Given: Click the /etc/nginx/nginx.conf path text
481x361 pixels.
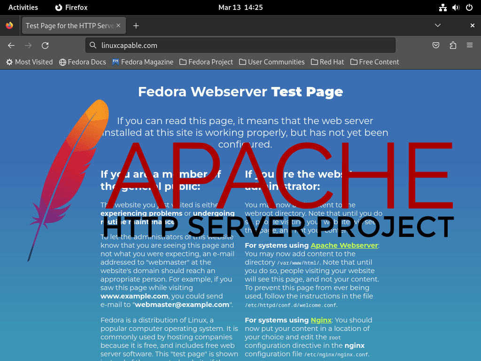Looking at the screenshot, I should [336, 354].
